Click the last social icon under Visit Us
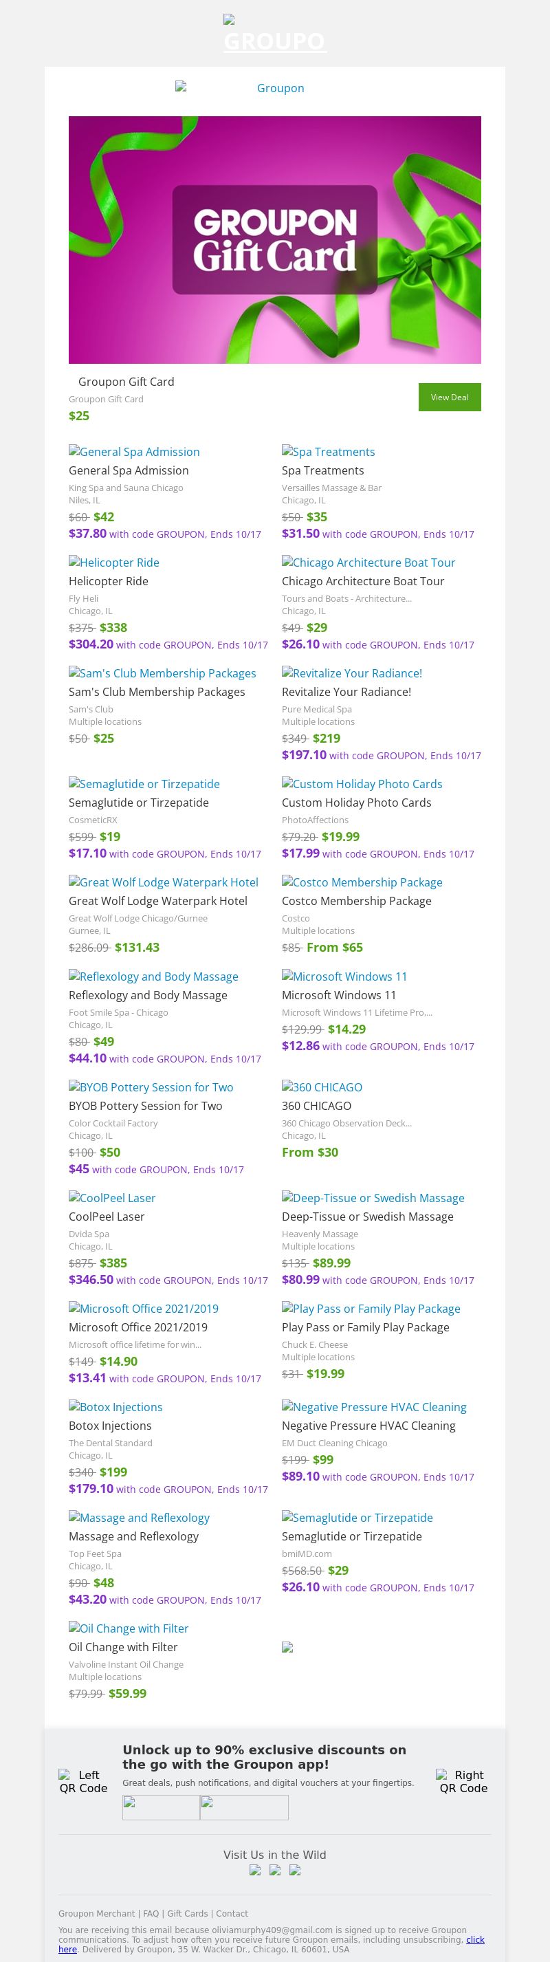The image size is (550, 1962). (x=295, y=1870)
